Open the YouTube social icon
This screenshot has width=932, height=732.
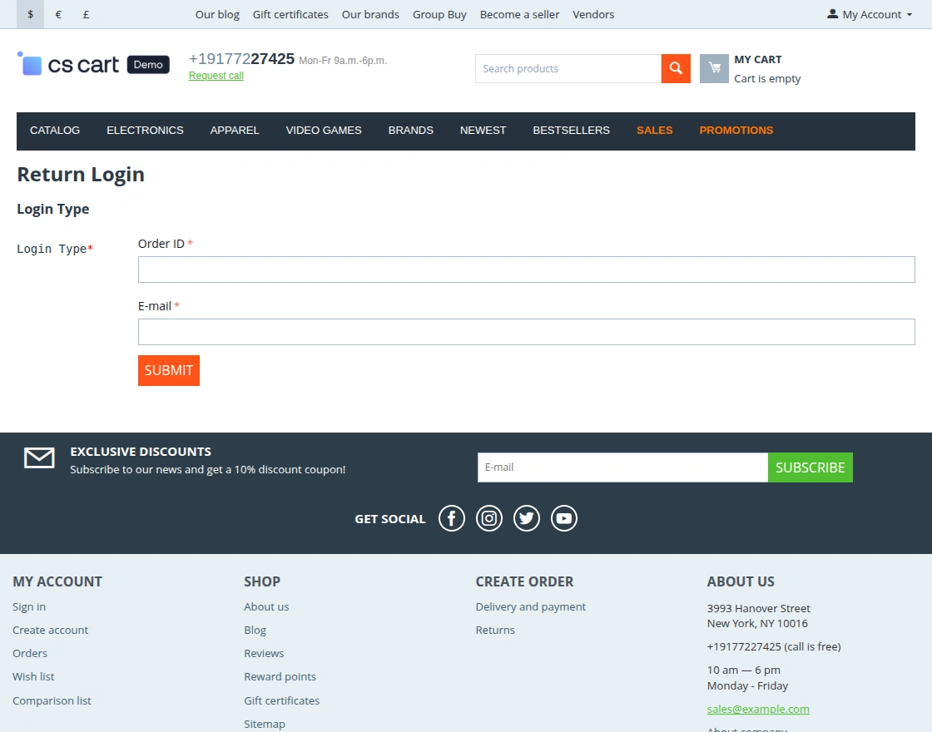click(x=564, y=517)
